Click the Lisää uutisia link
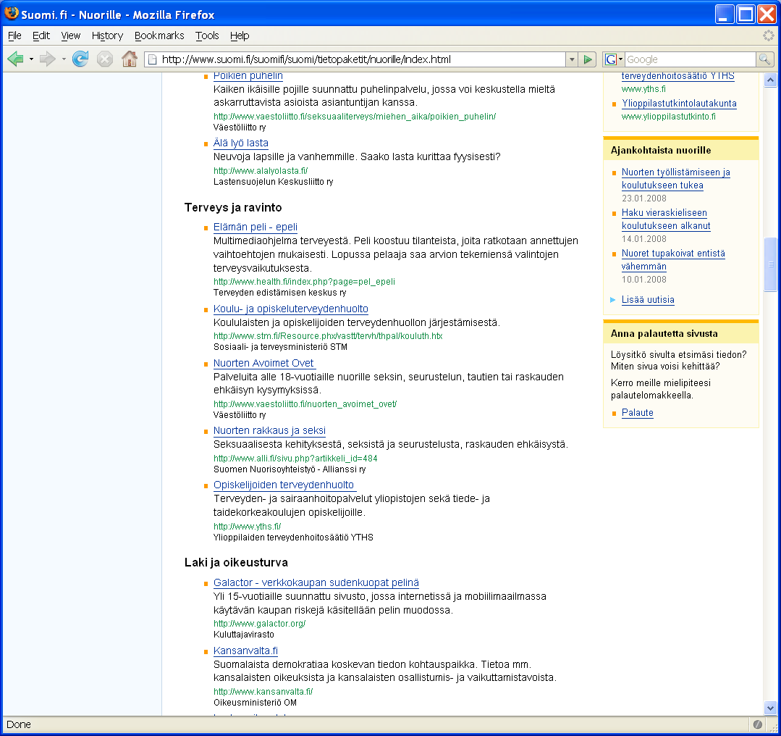The width and height of the screenshot is (781, 736). [x=648, y=300]
